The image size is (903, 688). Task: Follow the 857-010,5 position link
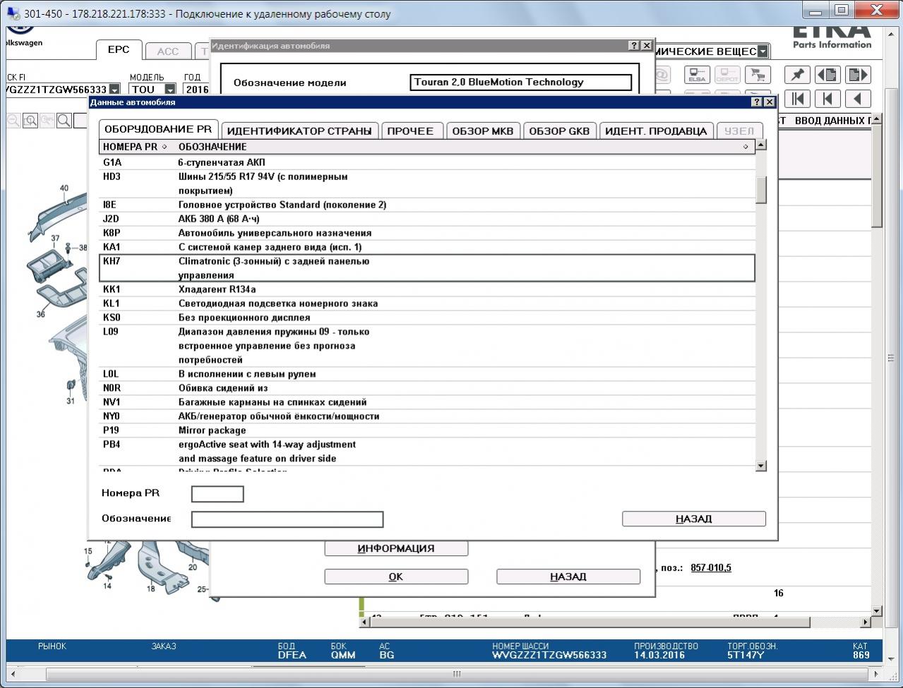711,567
